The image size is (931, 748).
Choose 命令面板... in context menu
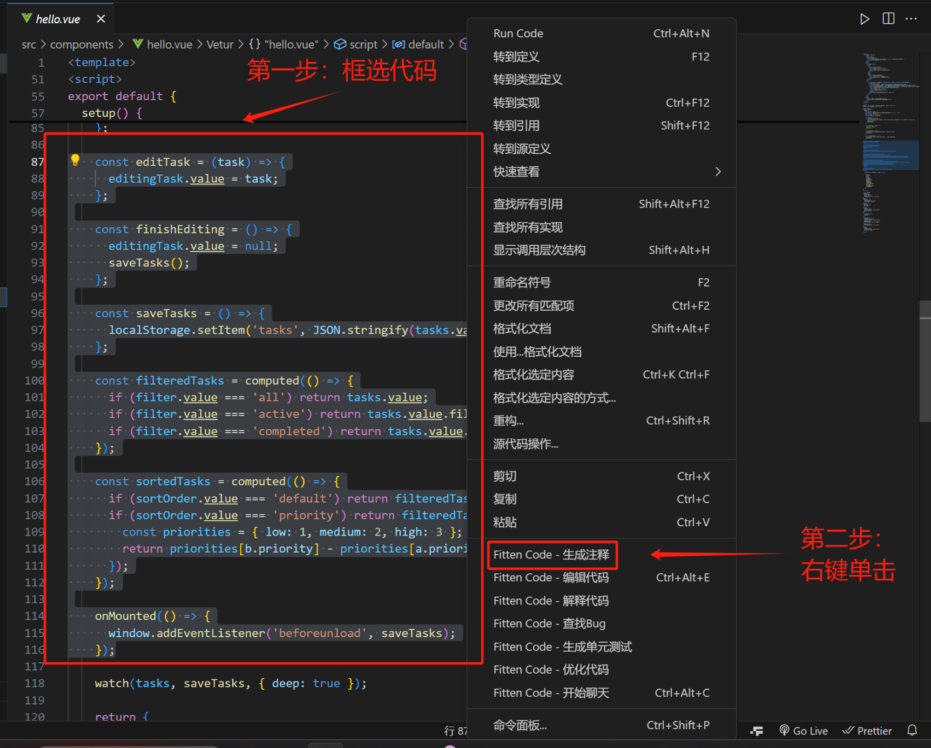point(601,725)
